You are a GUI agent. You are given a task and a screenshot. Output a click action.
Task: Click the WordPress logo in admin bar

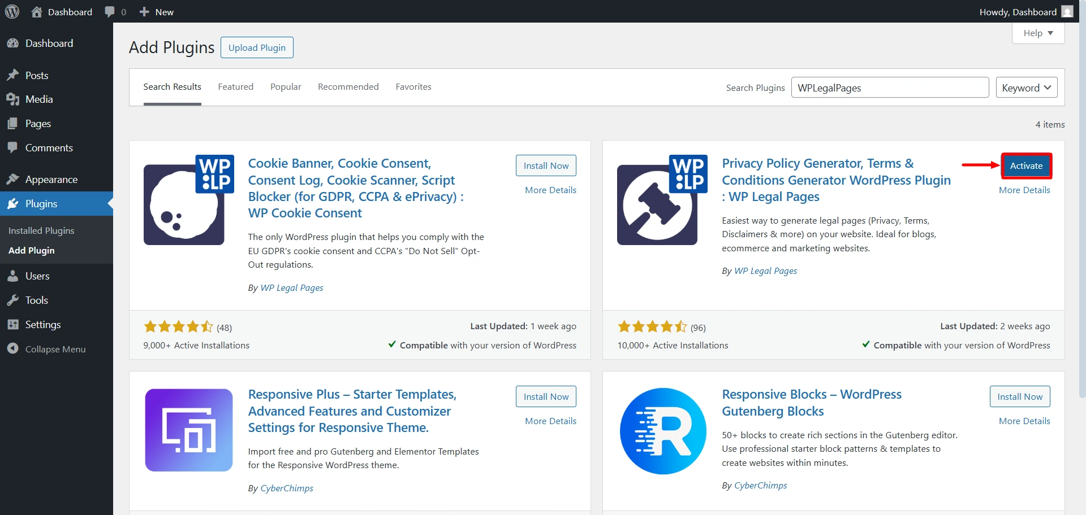[x=12, y=12]
